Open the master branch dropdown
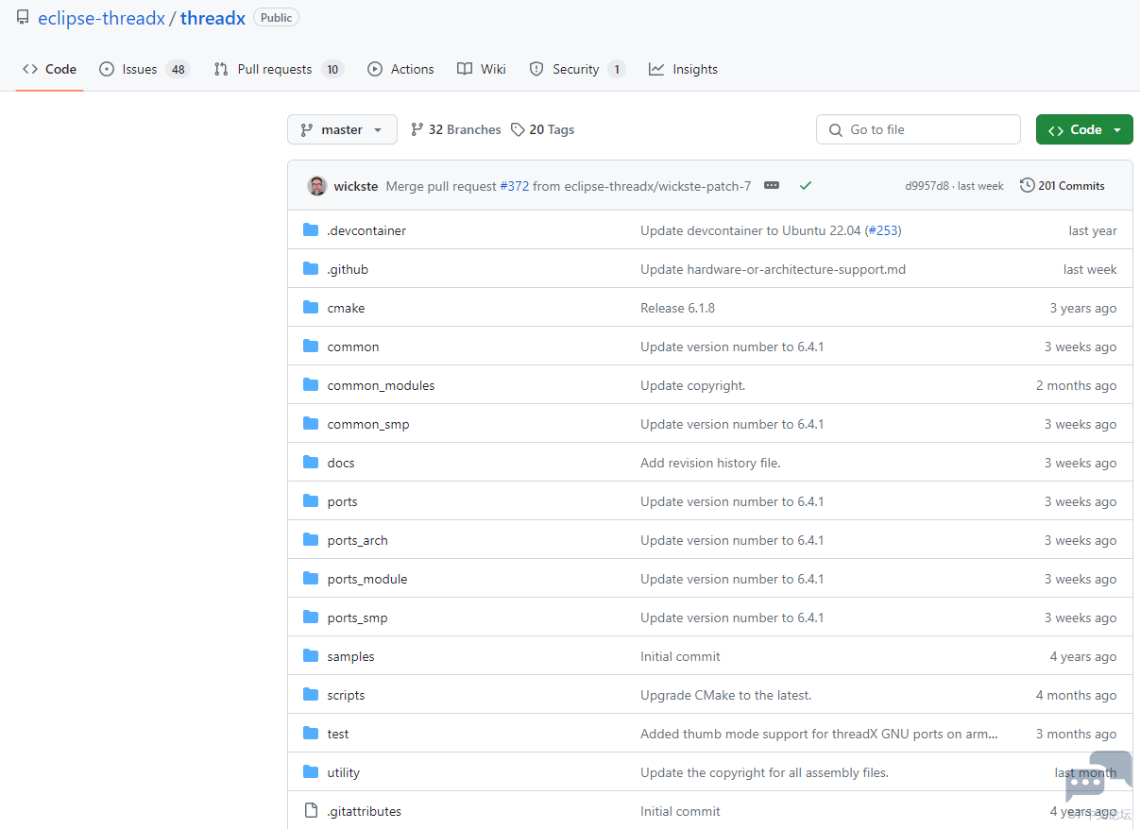1140x829 pixels. 342,130
